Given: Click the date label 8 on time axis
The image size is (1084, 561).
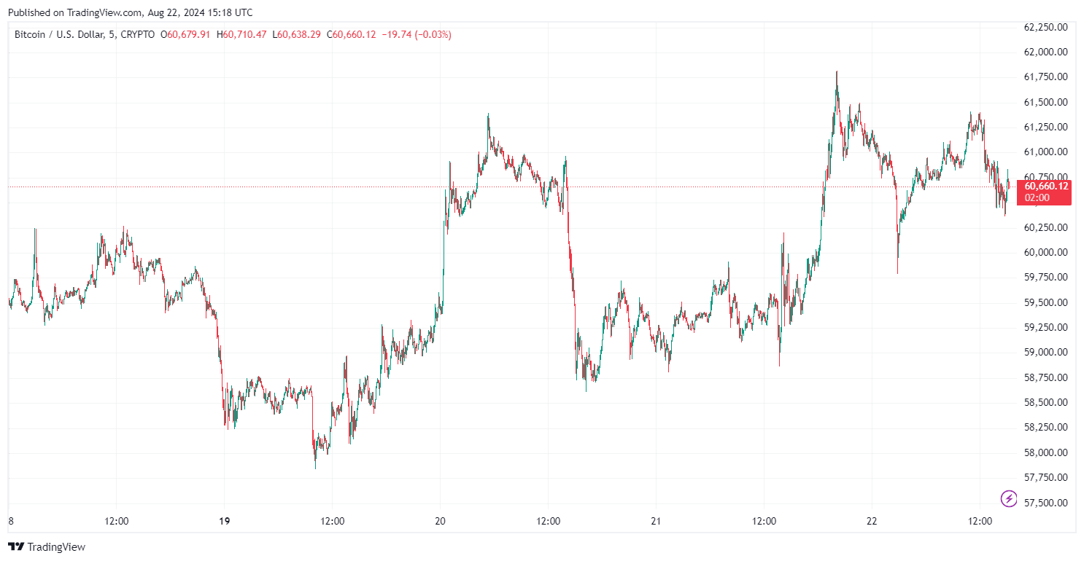Looking at the screenshot, I should click(10, 521).
